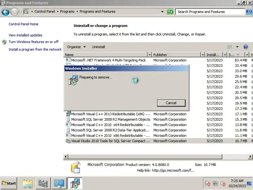Open Install a program from the network
This screenshot has width=253, height=190.
[35, 49]
